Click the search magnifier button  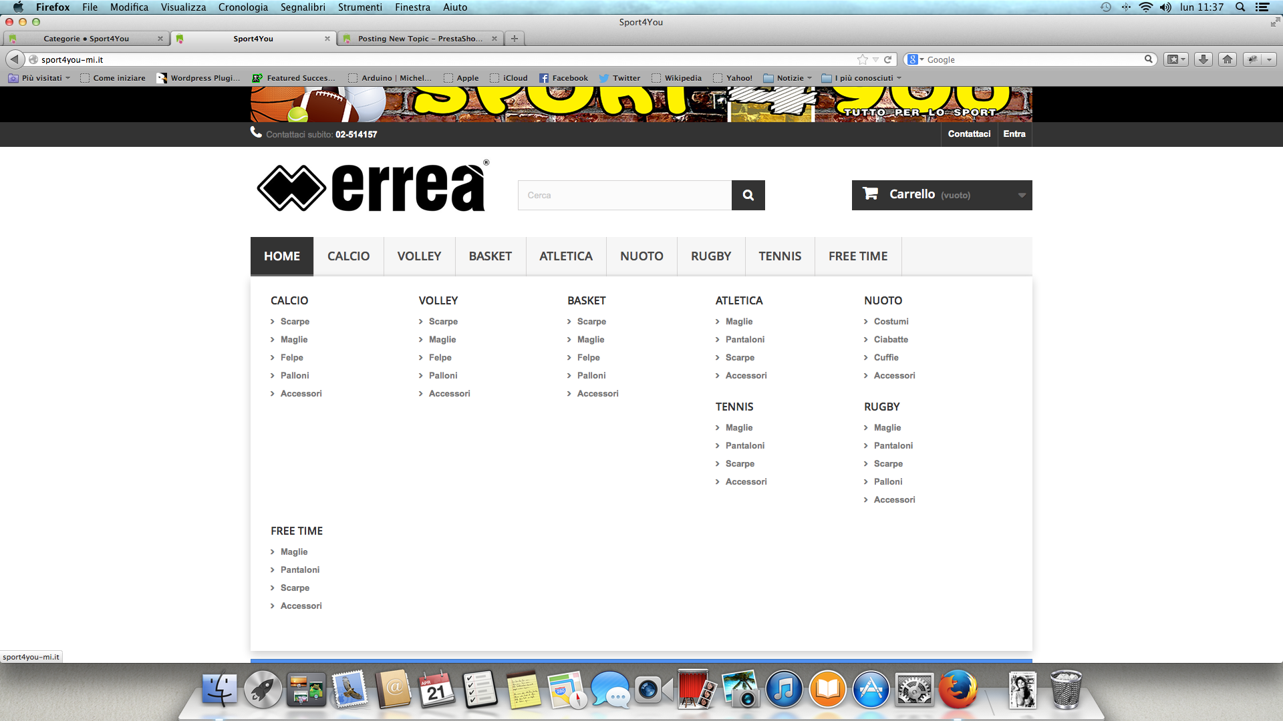(x=748, y=195)
